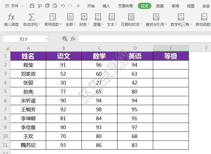Switch to the 页面布局 tab
Image resolution: width=211 pixels, height=154 pixels.
pos(125,6)
